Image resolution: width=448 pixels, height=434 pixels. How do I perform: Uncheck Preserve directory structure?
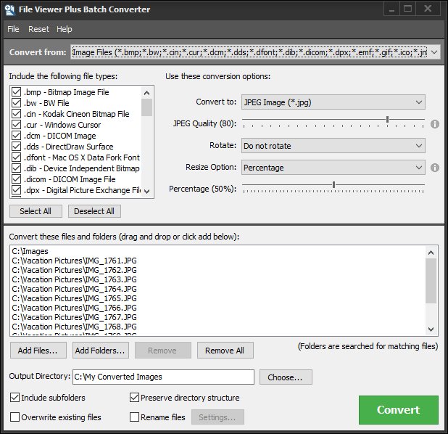click(x=134, y=398)
